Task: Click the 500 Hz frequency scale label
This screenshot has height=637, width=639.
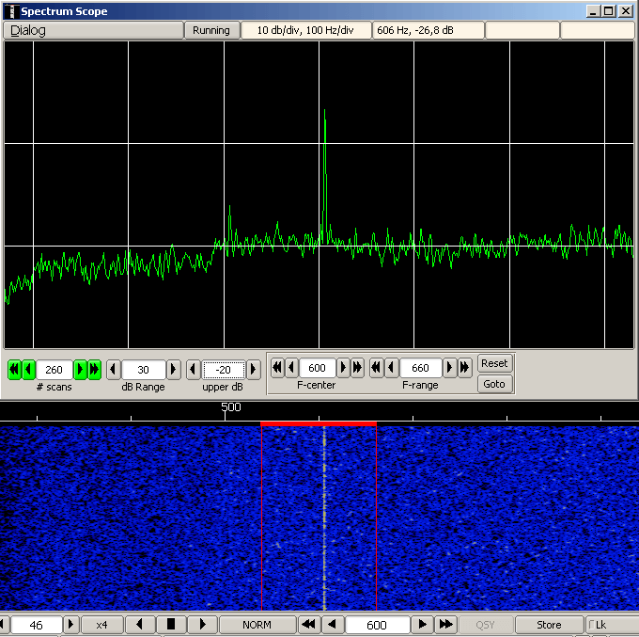Action: coord(230,406)
